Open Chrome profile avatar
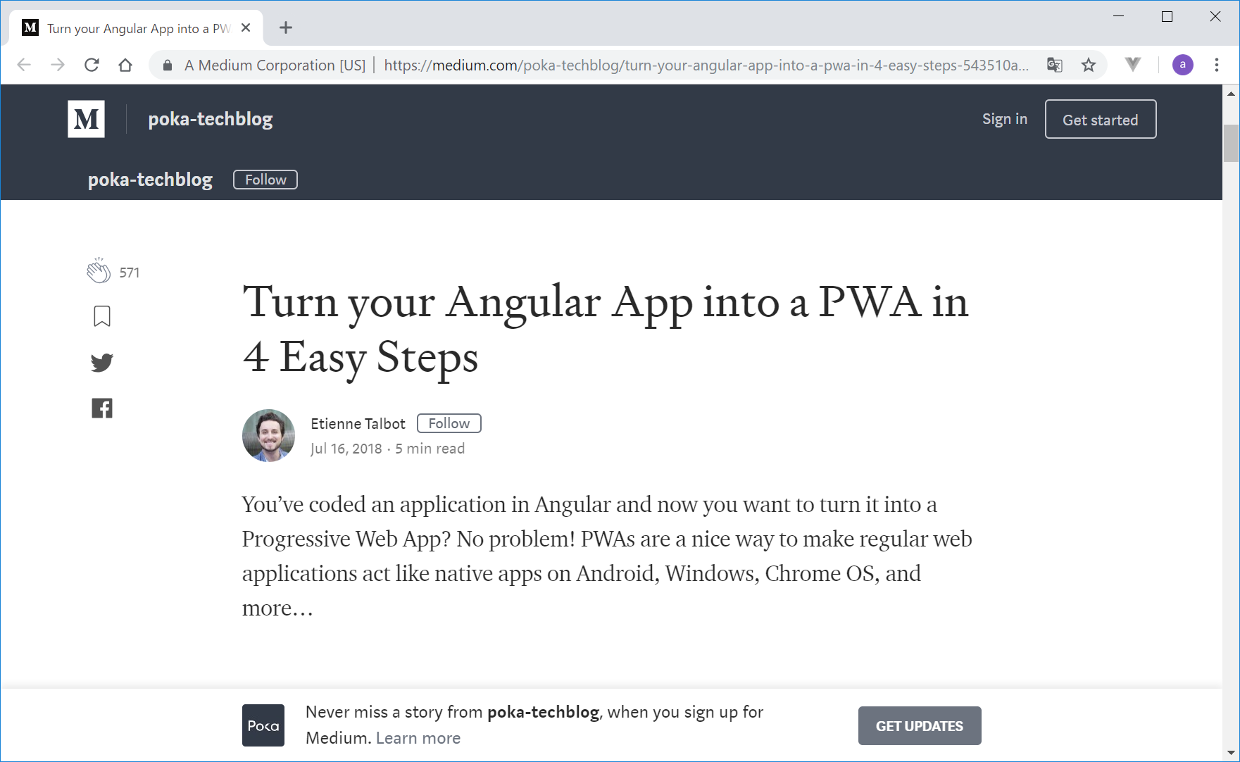This screenshot has height=762, width=1240. pos(1183,65)
